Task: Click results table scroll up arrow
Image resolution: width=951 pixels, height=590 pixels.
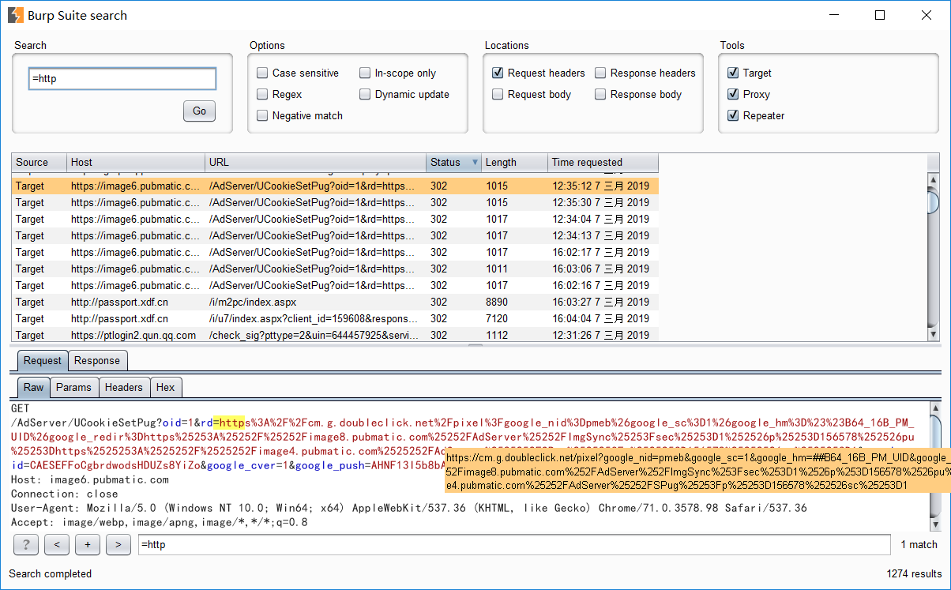Action: (933, 180)
